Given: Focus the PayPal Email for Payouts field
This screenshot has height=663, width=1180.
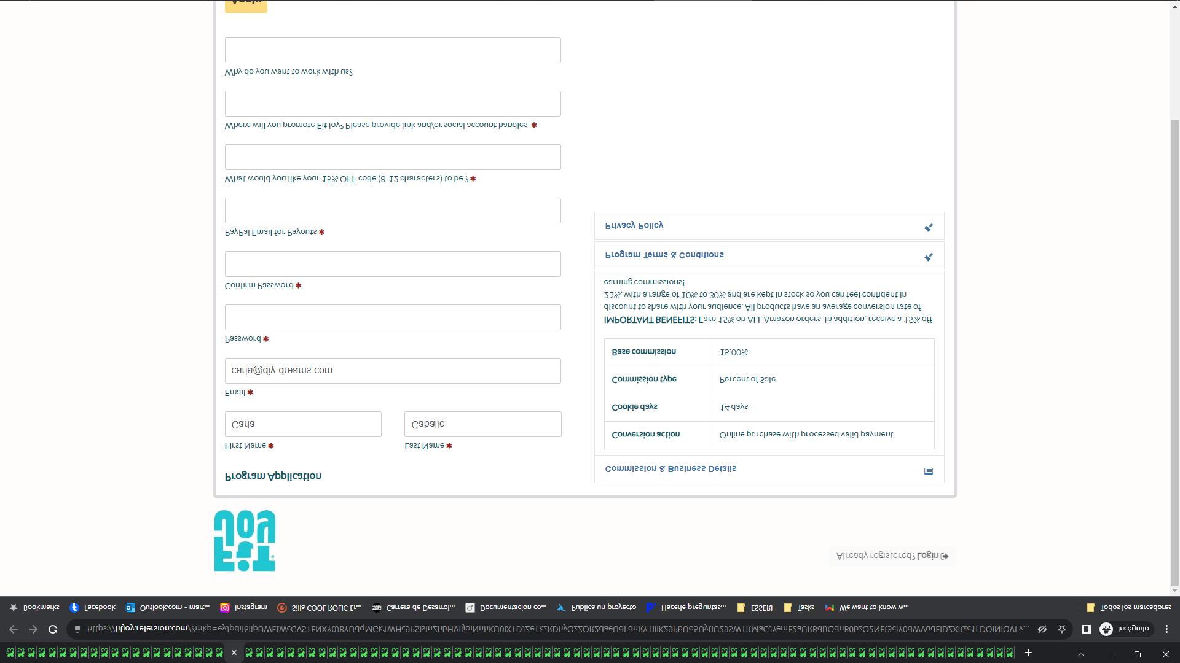Looking at the screenshot, I should [x=393, y=211].
